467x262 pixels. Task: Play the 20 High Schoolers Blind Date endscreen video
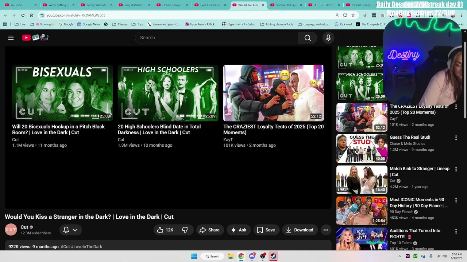[x=168, y=93]
